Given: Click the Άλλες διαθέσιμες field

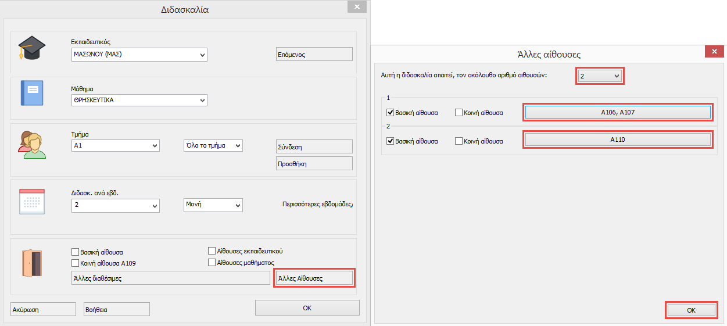Looking at the screenshot, I should coord(170,278).
